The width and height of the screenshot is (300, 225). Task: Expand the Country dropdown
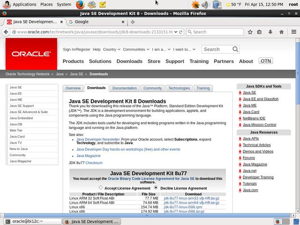(x=111, y=49)
